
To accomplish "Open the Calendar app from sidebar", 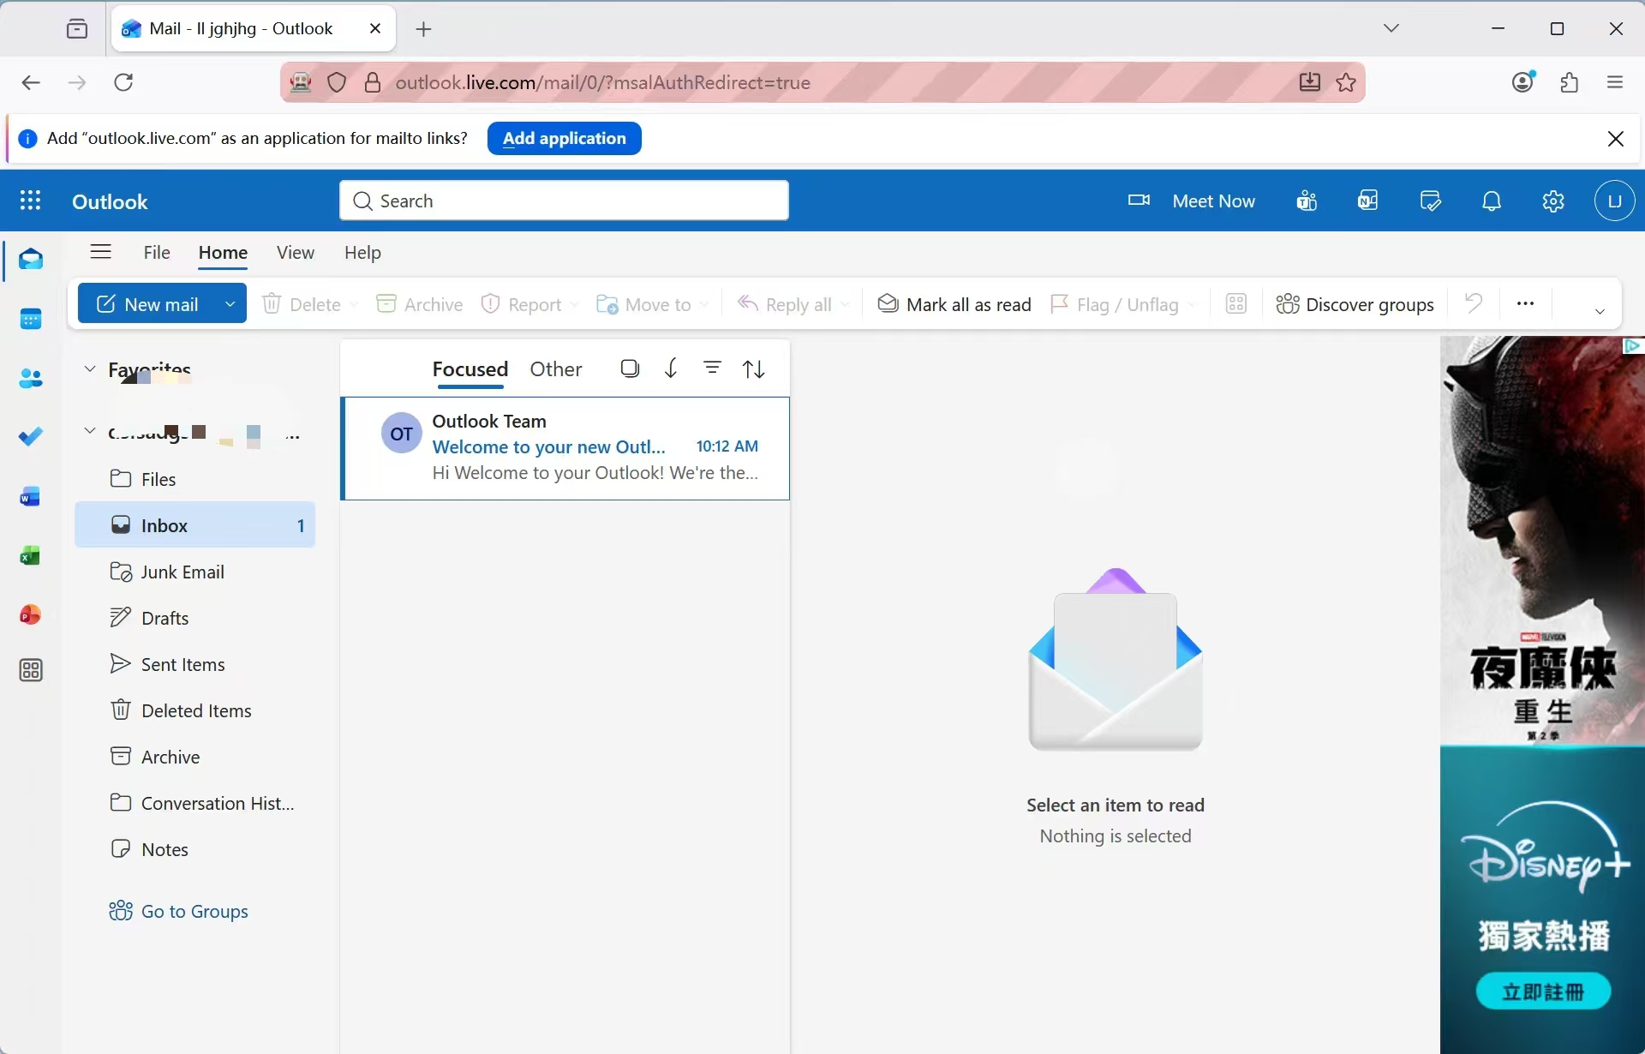I will (30, 318).
